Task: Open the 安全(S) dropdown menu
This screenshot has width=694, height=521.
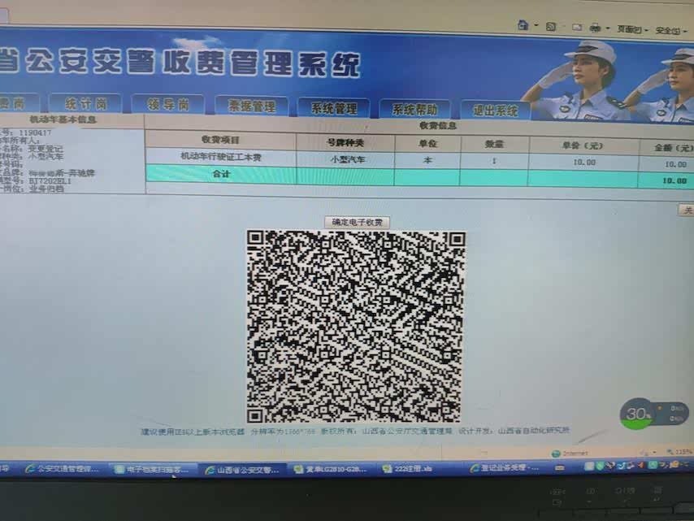Action: click(x=670, y=31)
